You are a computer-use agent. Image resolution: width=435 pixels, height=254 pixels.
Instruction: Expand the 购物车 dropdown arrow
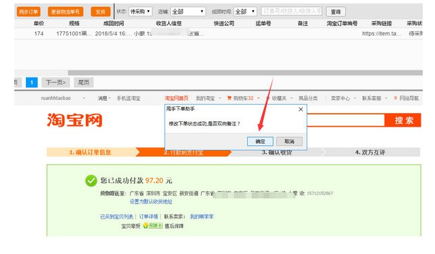click(259, 98)
